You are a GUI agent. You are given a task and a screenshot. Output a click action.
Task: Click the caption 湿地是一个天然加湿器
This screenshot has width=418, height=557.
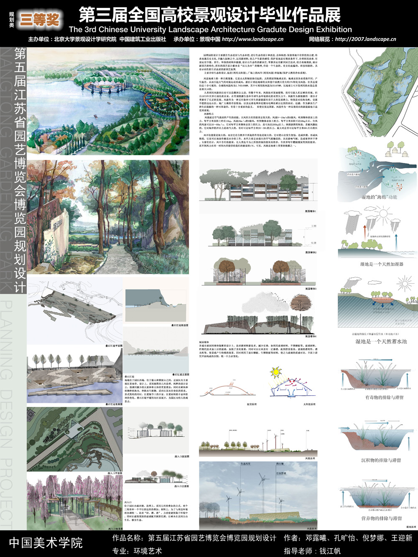(x=381, y=264)
